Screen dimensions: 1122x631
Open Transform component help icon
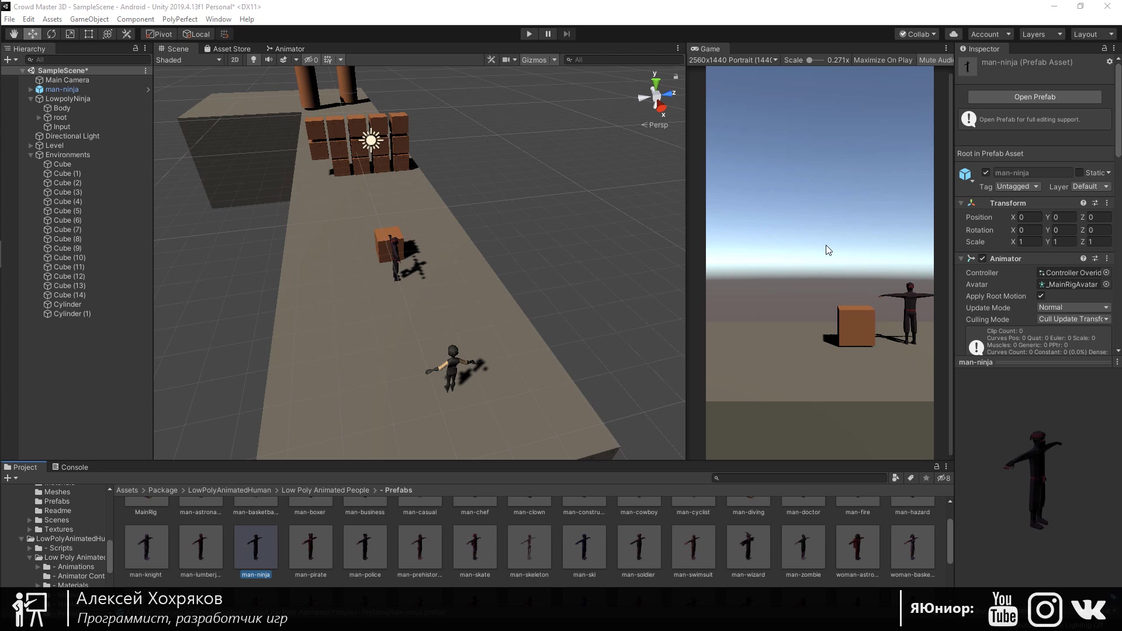pyautogui.click(x=1083, y=203)
